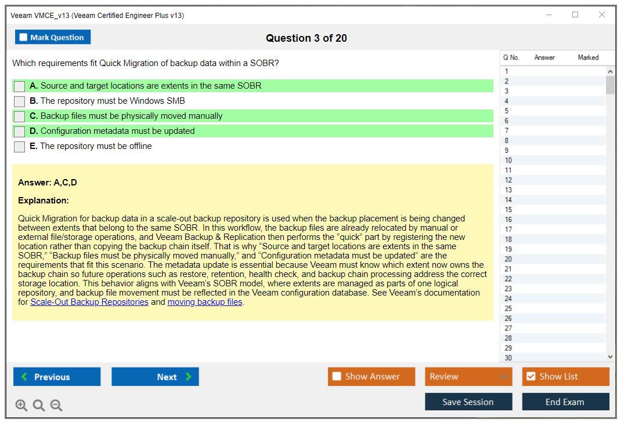The width and height of the screenshot is (624, 426).
Task: Click the Q No. column header
Action: 511,57
